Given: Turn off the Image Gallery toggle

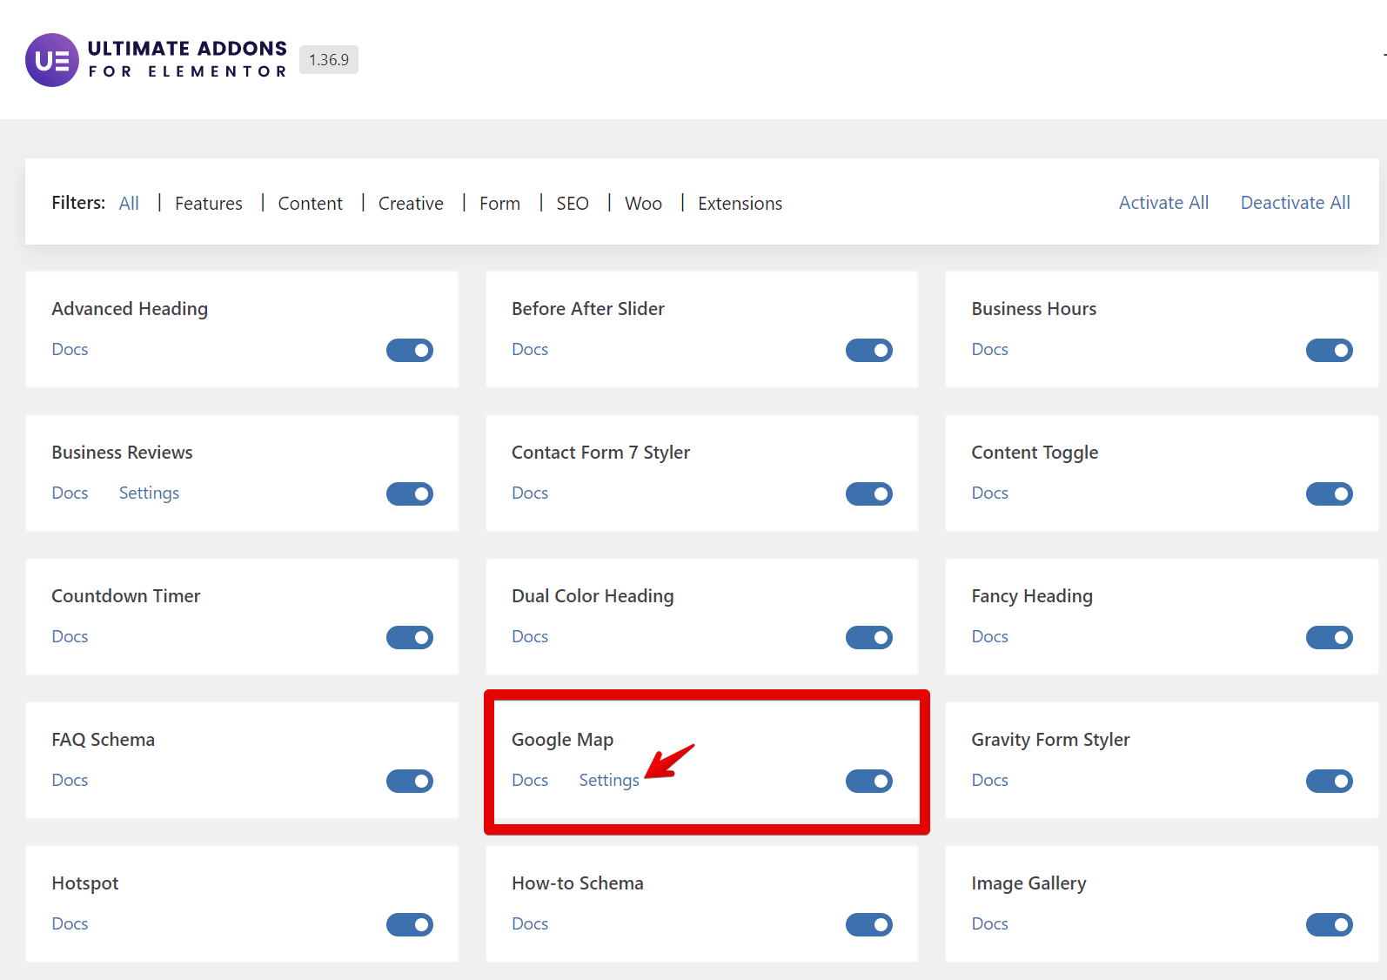Looking at the screenshot, I should click(1330, 924).
